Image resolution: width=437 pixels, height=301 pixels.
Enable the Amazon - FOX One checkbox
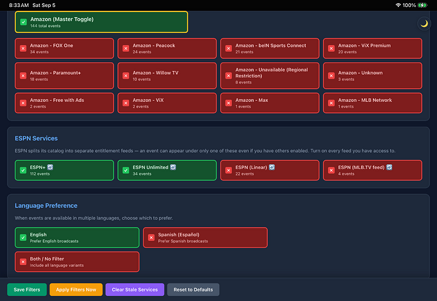(x=23, y=48)
